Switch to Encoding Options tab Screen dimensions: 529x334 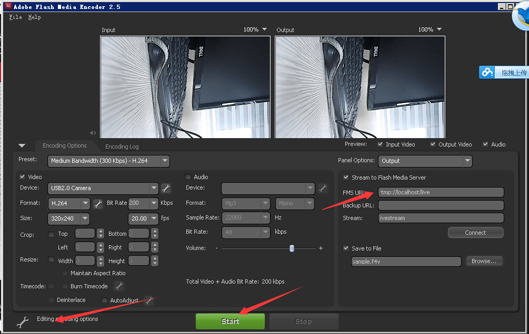point(64,146)
